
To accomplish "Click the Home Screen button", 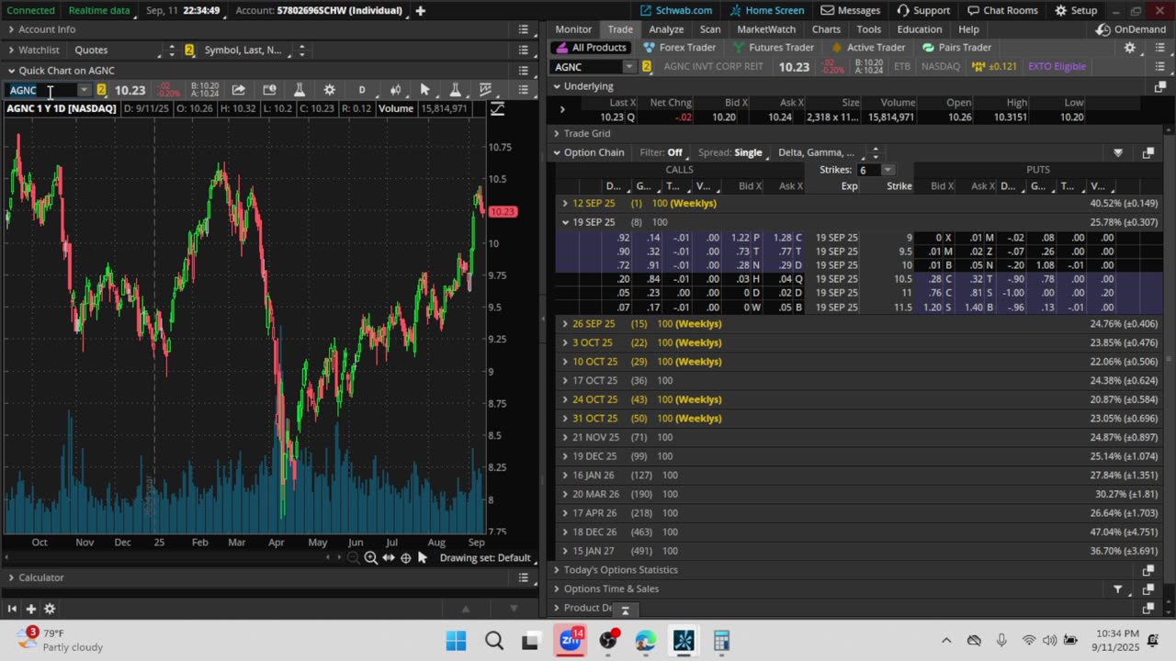I will coord(766,10).
